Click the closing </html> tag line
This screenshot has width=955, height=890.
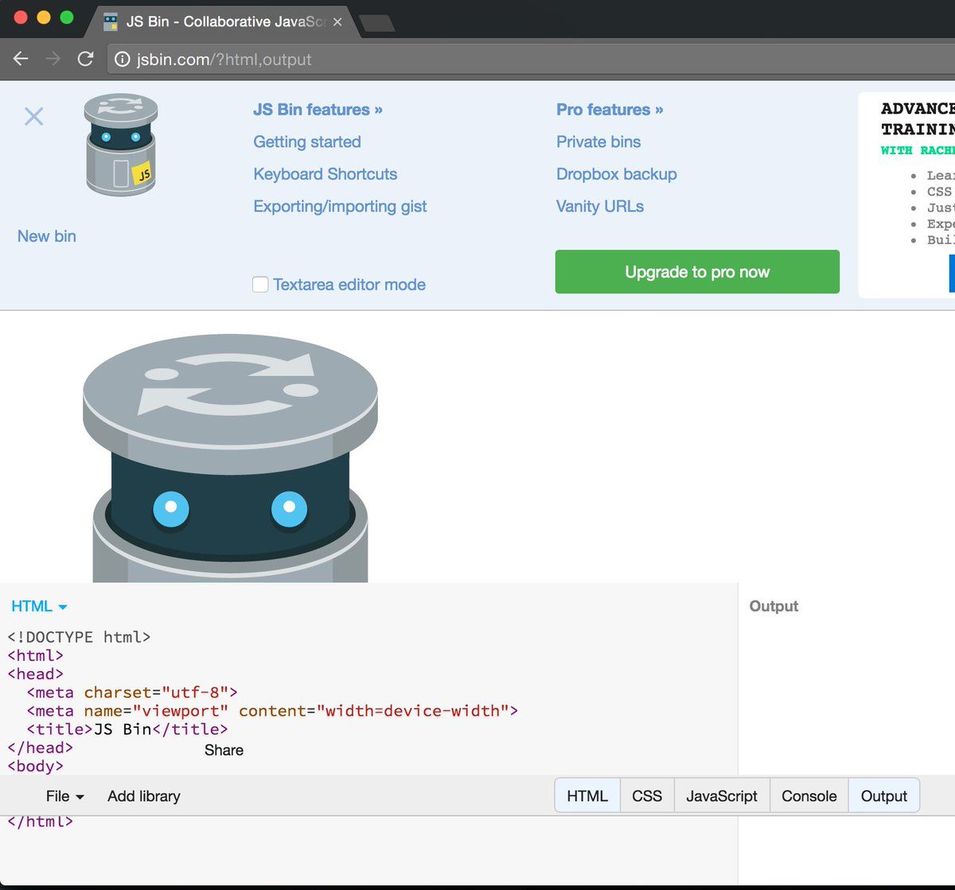[x=40, y=822]
